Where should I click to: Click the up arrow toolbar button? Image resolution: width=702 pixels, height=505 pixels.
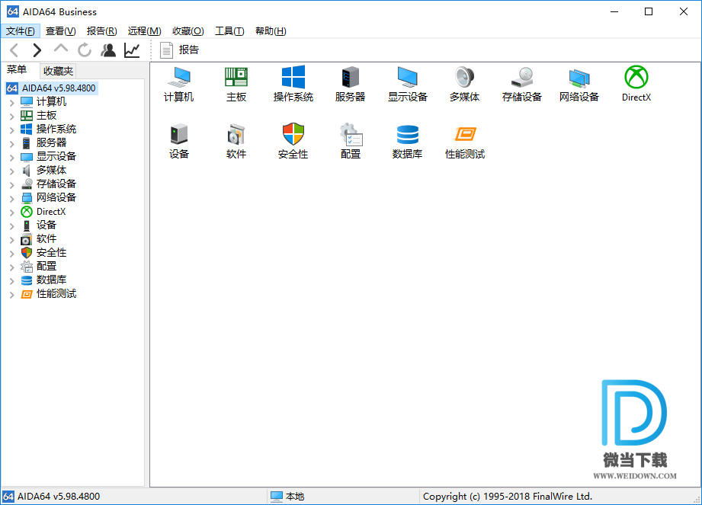(x=60, y=50)
